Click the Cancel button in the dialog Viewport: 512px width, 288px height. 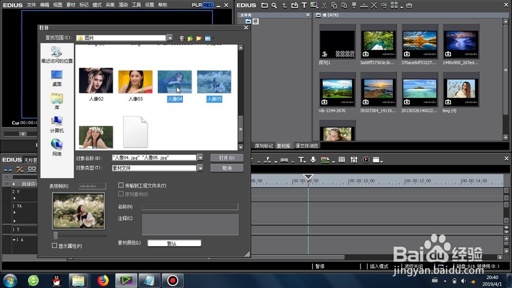[x=227, y=168]
